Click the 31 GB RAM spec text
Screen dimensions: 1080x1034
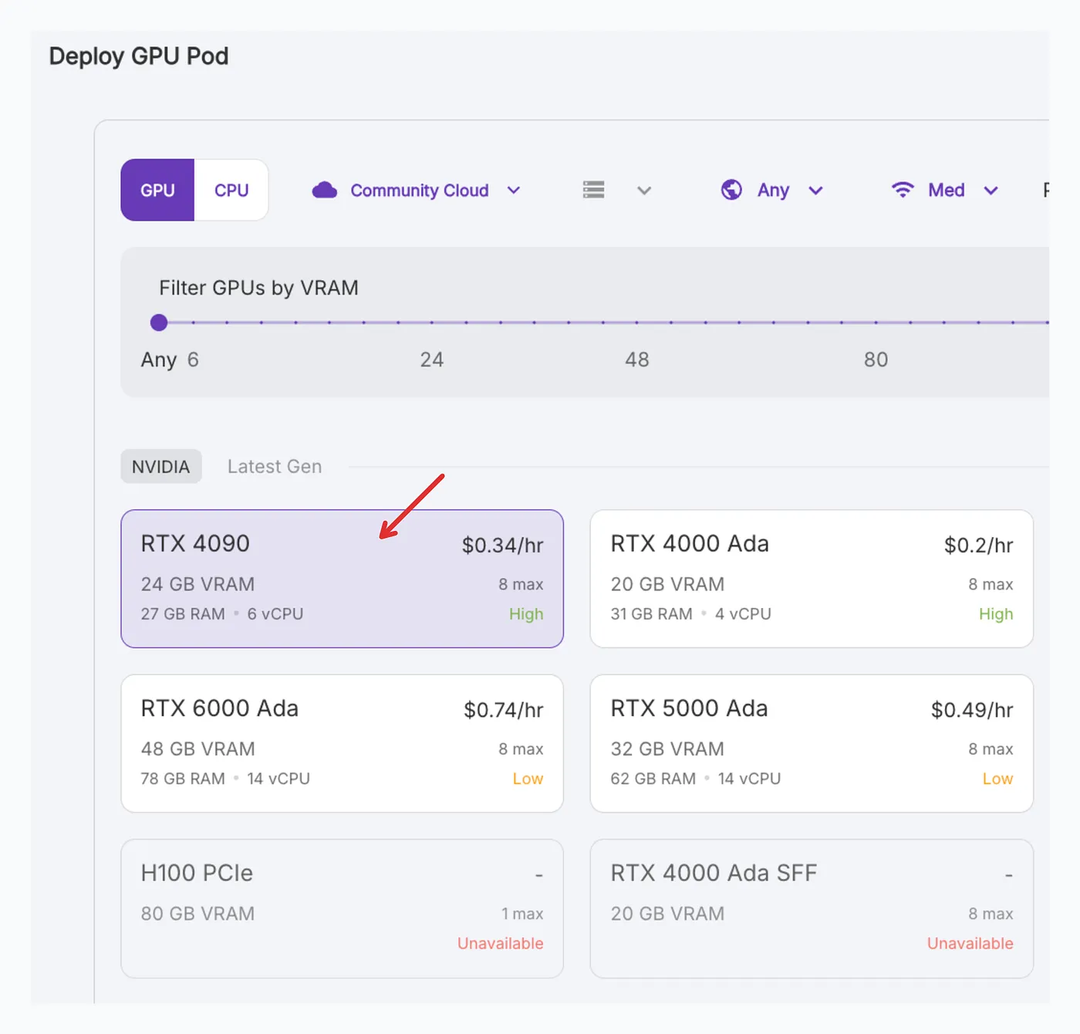652,614
